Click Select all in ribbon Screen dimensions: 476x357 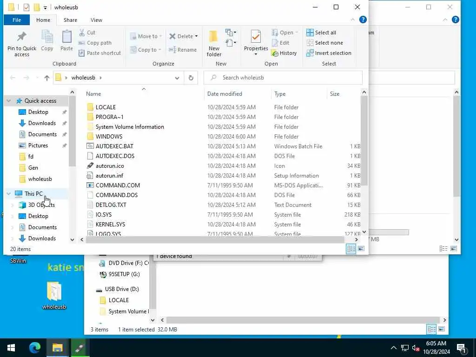321,33
